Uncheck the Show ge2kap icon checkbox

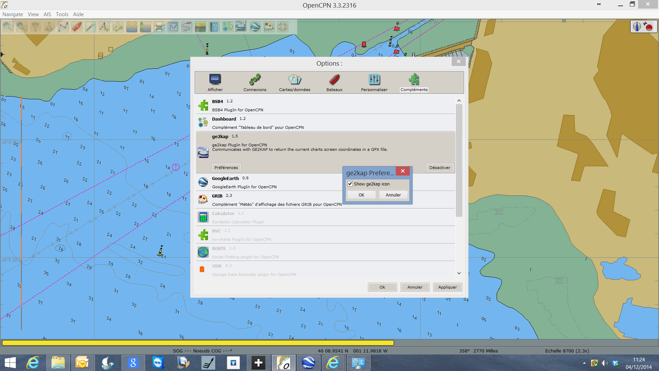350,184
